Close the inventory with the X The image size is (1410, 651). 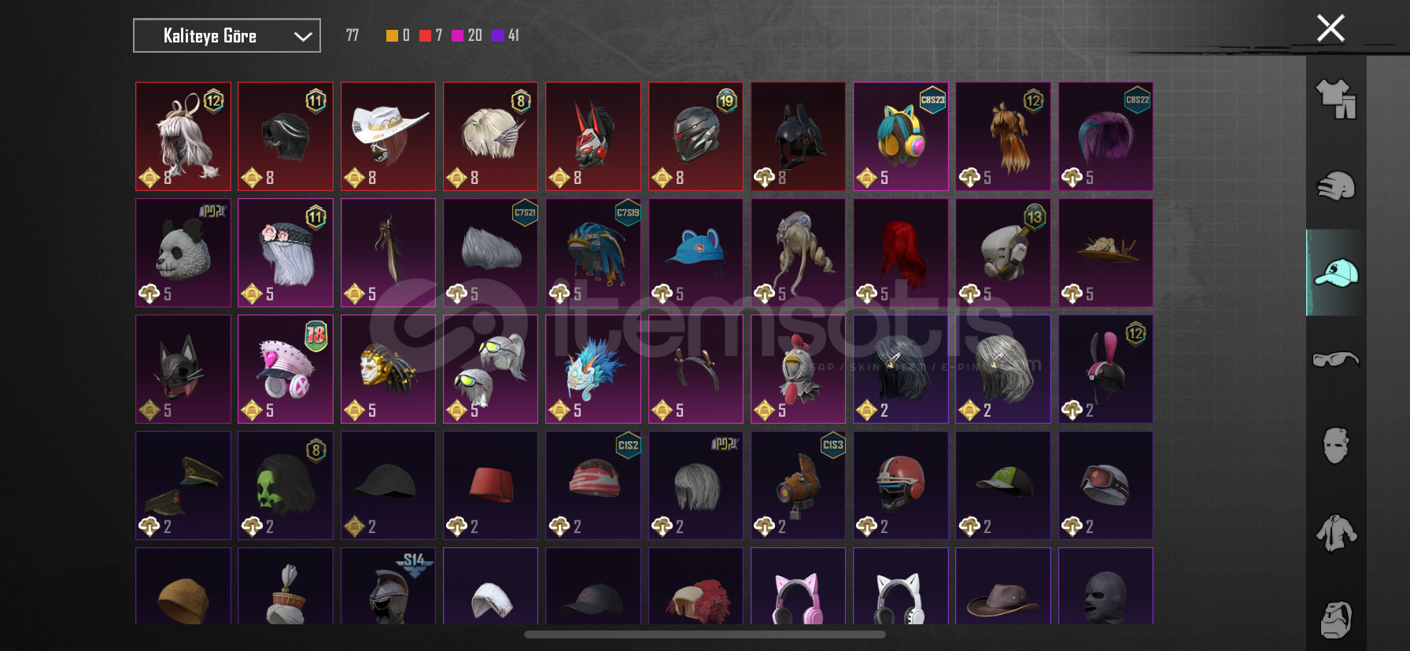point(1331,28)
